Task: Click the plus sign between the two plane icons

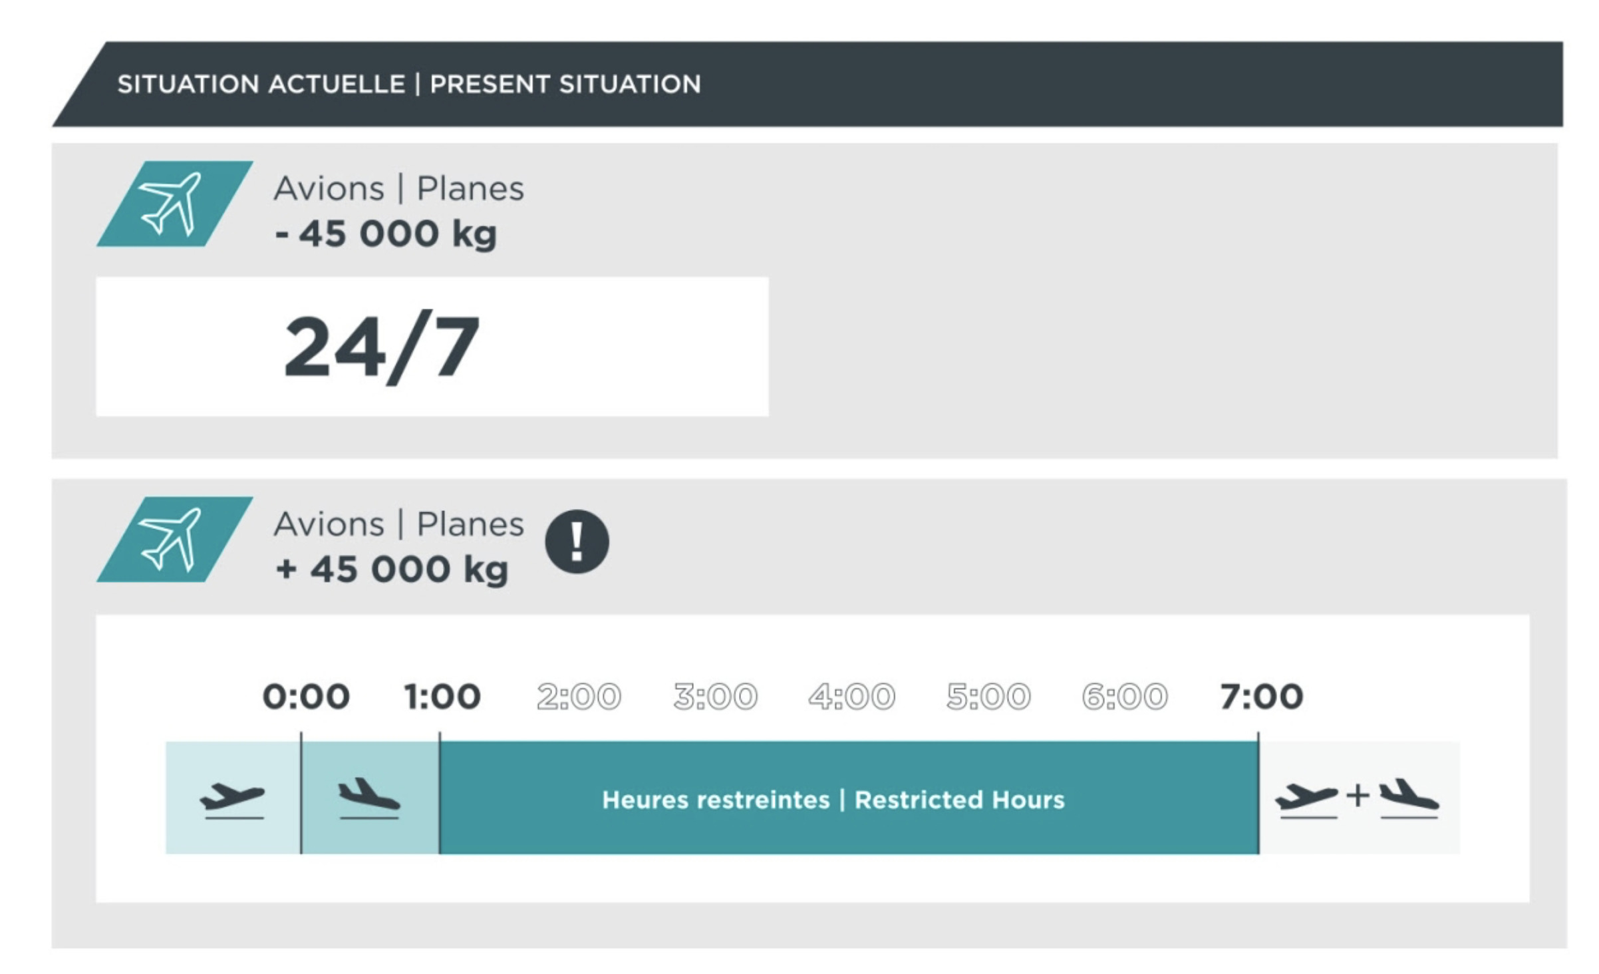Action: tap(1358, 795)
